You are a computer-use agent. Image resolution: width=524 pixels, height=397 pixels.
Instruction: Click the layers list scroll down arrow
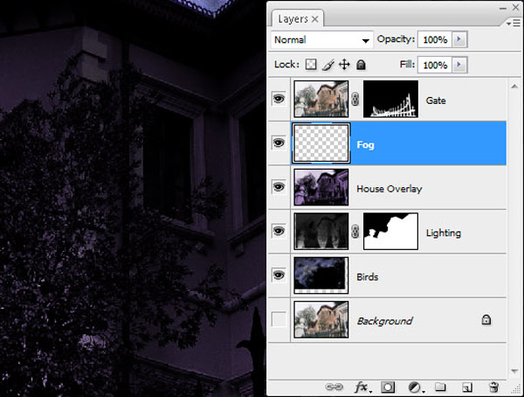pos(514,371)
